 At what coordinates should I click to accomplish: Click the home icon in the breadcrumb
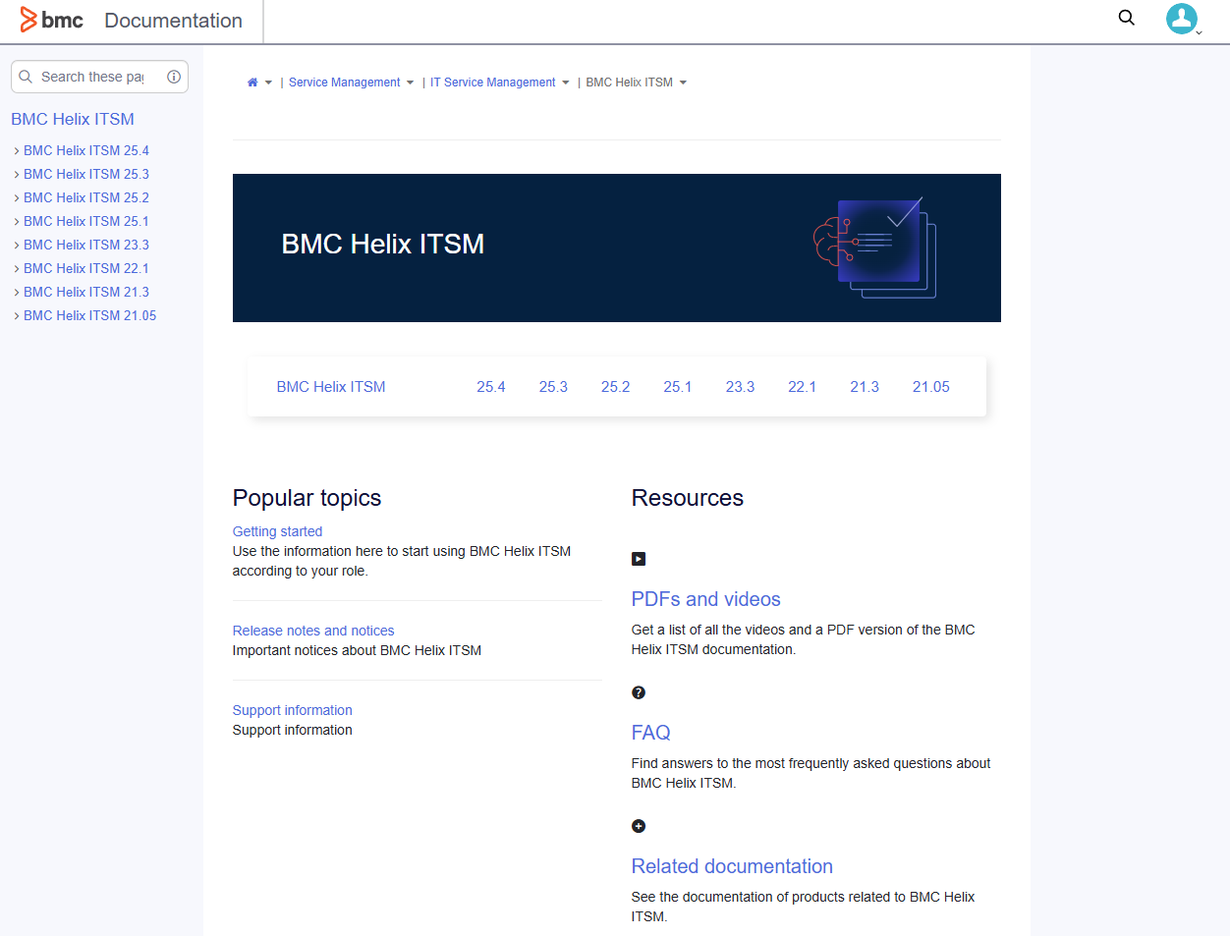pyautogui.click(x=252, y=82)
